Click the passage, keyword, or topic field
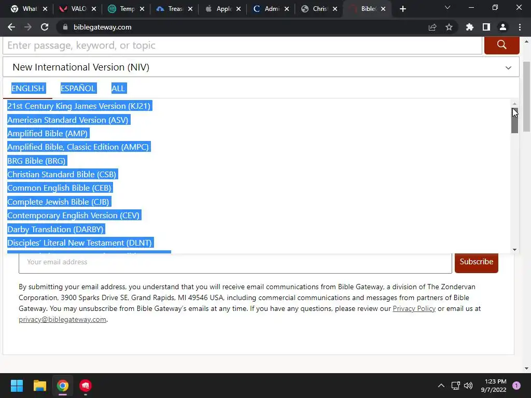The height and width of the screenshot is (398, 531). click(242, 46)
